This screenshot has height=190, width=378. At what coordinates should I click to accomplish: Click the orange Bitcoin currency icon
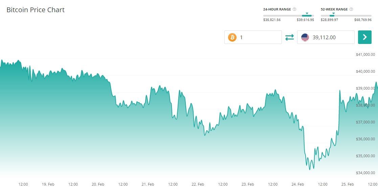[232, 37]
